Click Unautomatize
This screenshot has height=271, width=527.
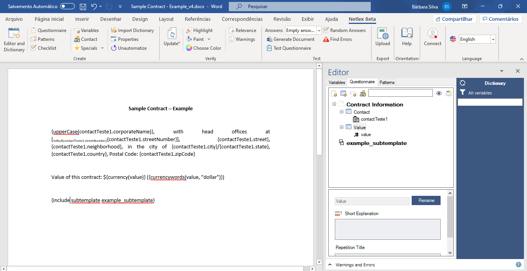[x=129, y=48]
